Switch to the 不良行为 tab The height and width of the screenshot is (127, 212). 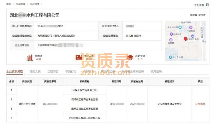(71, 71)
